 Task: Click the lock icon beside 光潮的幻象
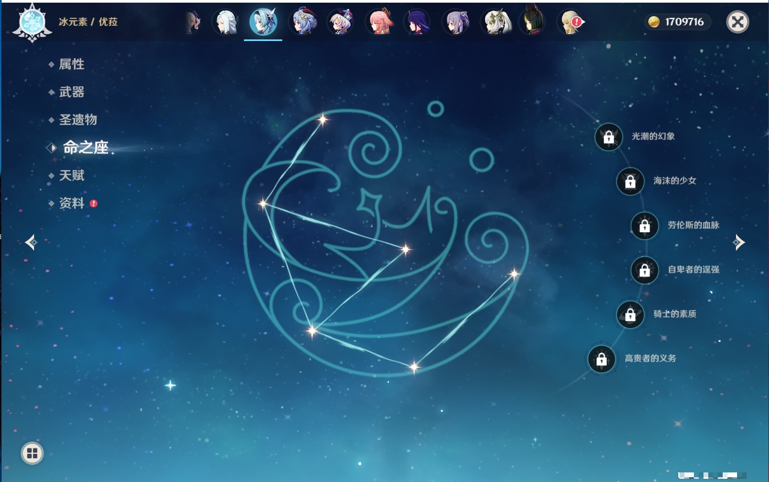point(609,137)
